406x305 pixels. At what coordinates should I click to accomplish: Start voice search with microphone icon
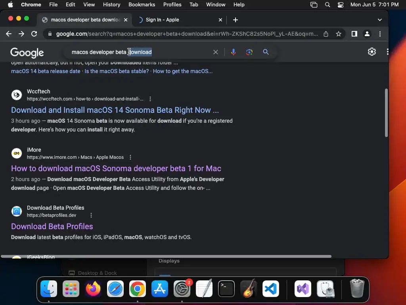[233, 52]
